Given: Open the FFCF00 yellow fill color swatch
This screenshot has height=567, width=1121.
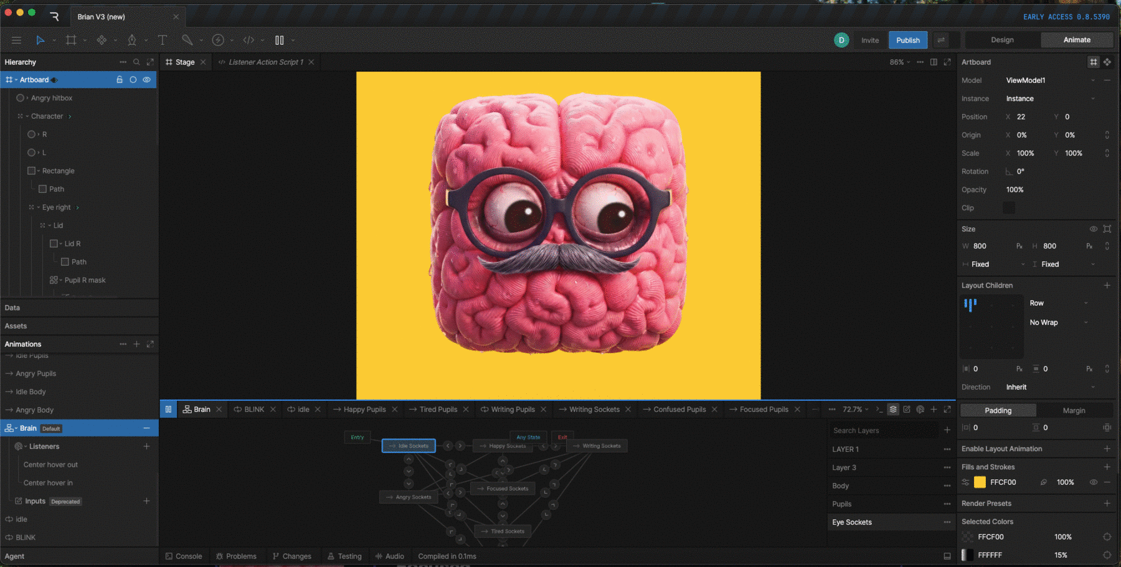Looking at the screenshot, I should coord(980,482).
